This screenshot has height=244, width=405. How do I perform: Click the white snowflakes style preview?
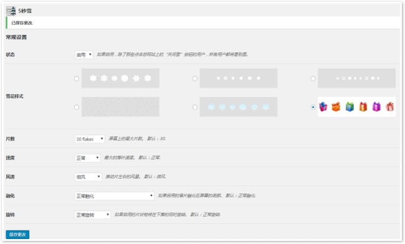tap(120, 78)
